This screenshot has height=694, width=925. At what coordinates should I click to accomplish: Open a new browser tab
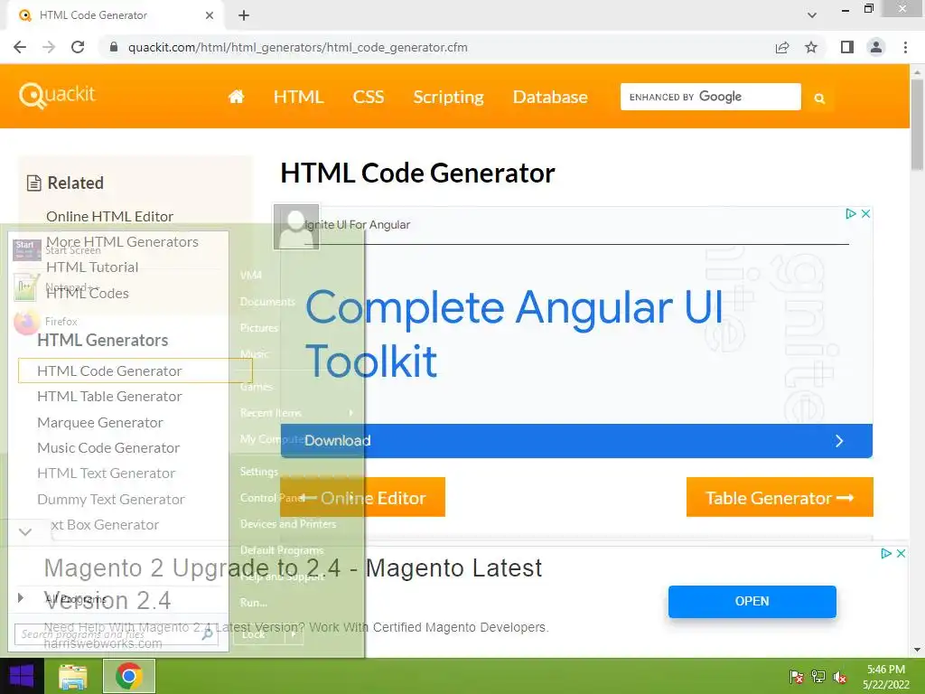pyautogui.click(x=244, y=15)
